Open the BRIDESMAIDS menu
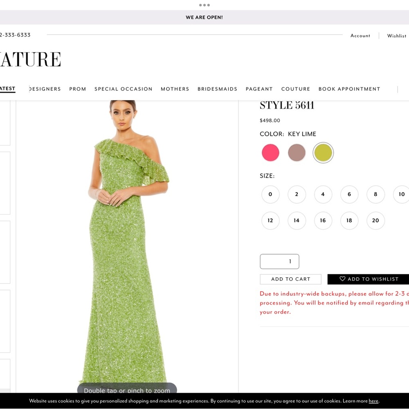 [x=217, y=89]
